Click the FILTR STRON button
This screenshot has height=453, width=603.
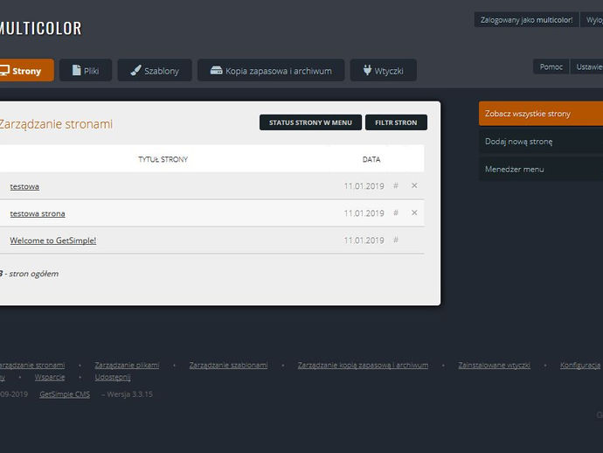(x=396, y=122)
